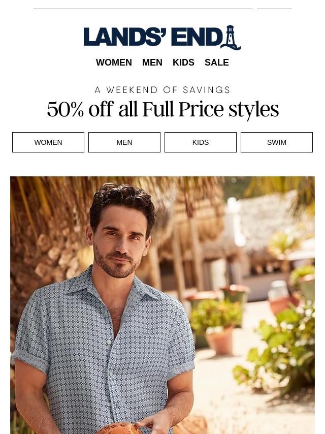The image size is (325, 434).
Task: Shop the SWIM category button
Action: (277, 142)
